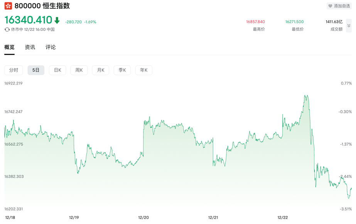Click the 成交额 label

tap(336, 29)
